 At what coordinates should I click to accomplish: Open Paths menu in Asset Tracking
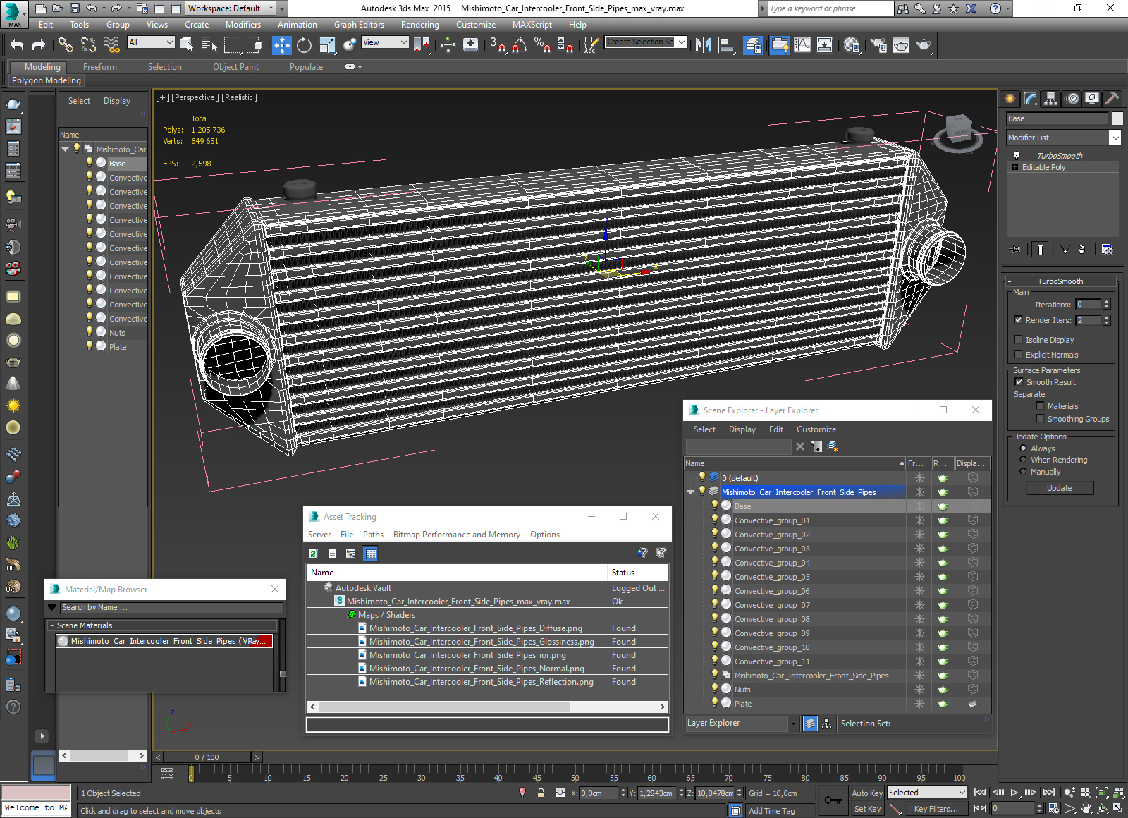[x=373, y=535]
